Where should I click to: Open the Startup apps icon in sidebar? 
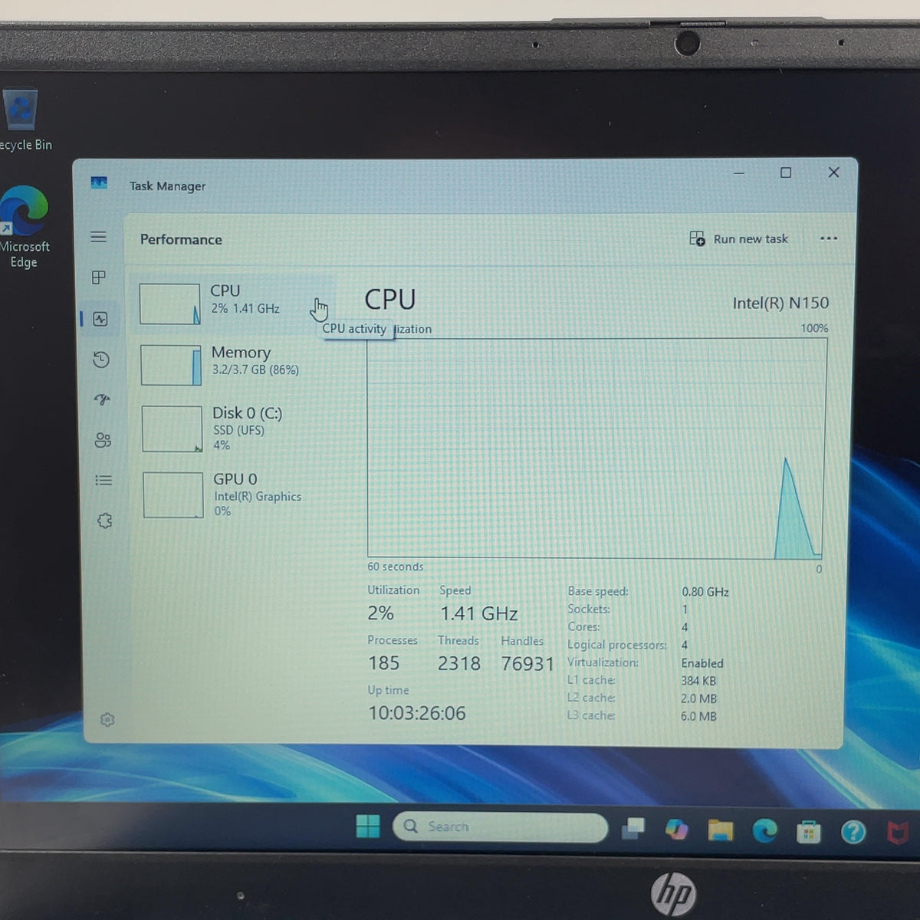[102, 399]
